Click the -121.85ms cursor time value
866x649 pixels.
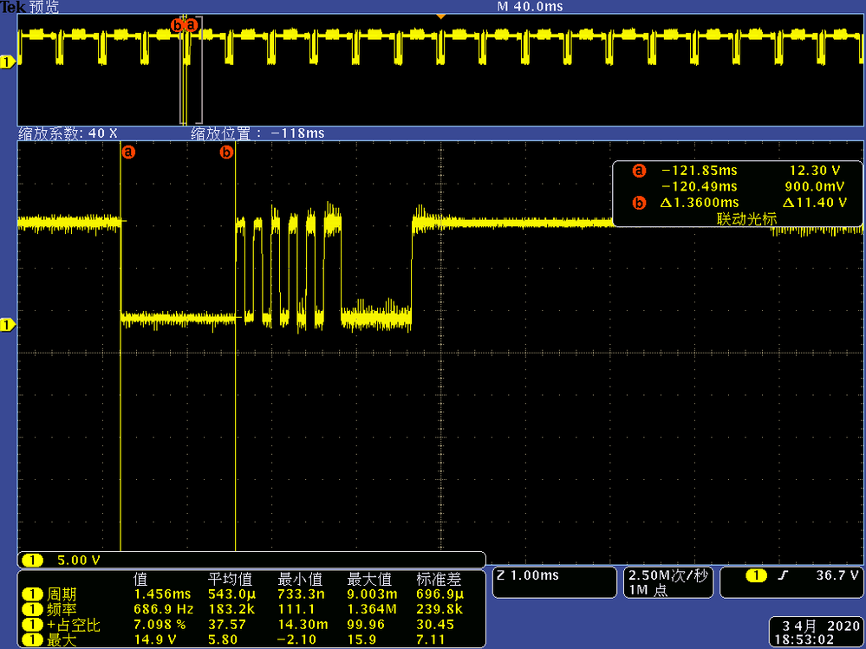pos(700,171)
